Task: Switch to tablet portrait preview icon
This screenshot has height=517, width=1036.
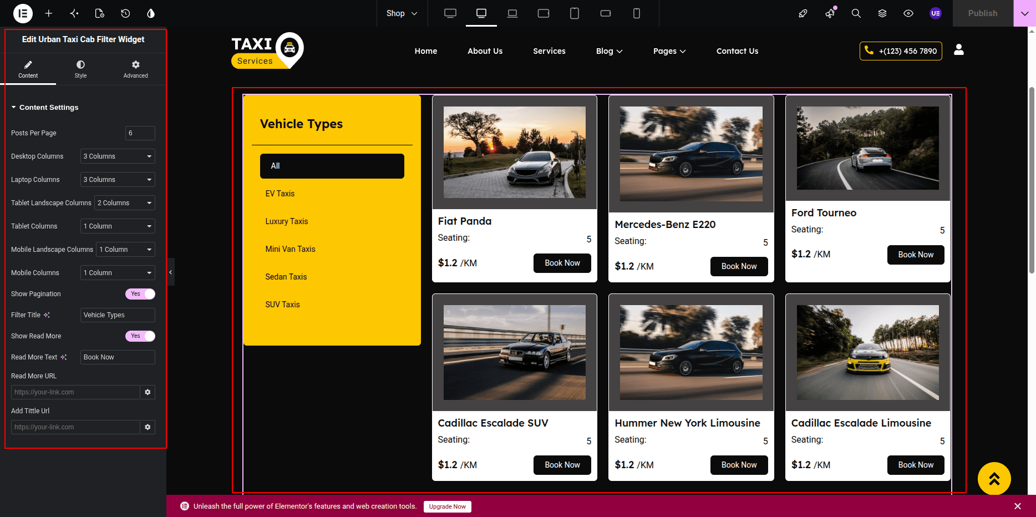Action: click(x=575, y=13)
